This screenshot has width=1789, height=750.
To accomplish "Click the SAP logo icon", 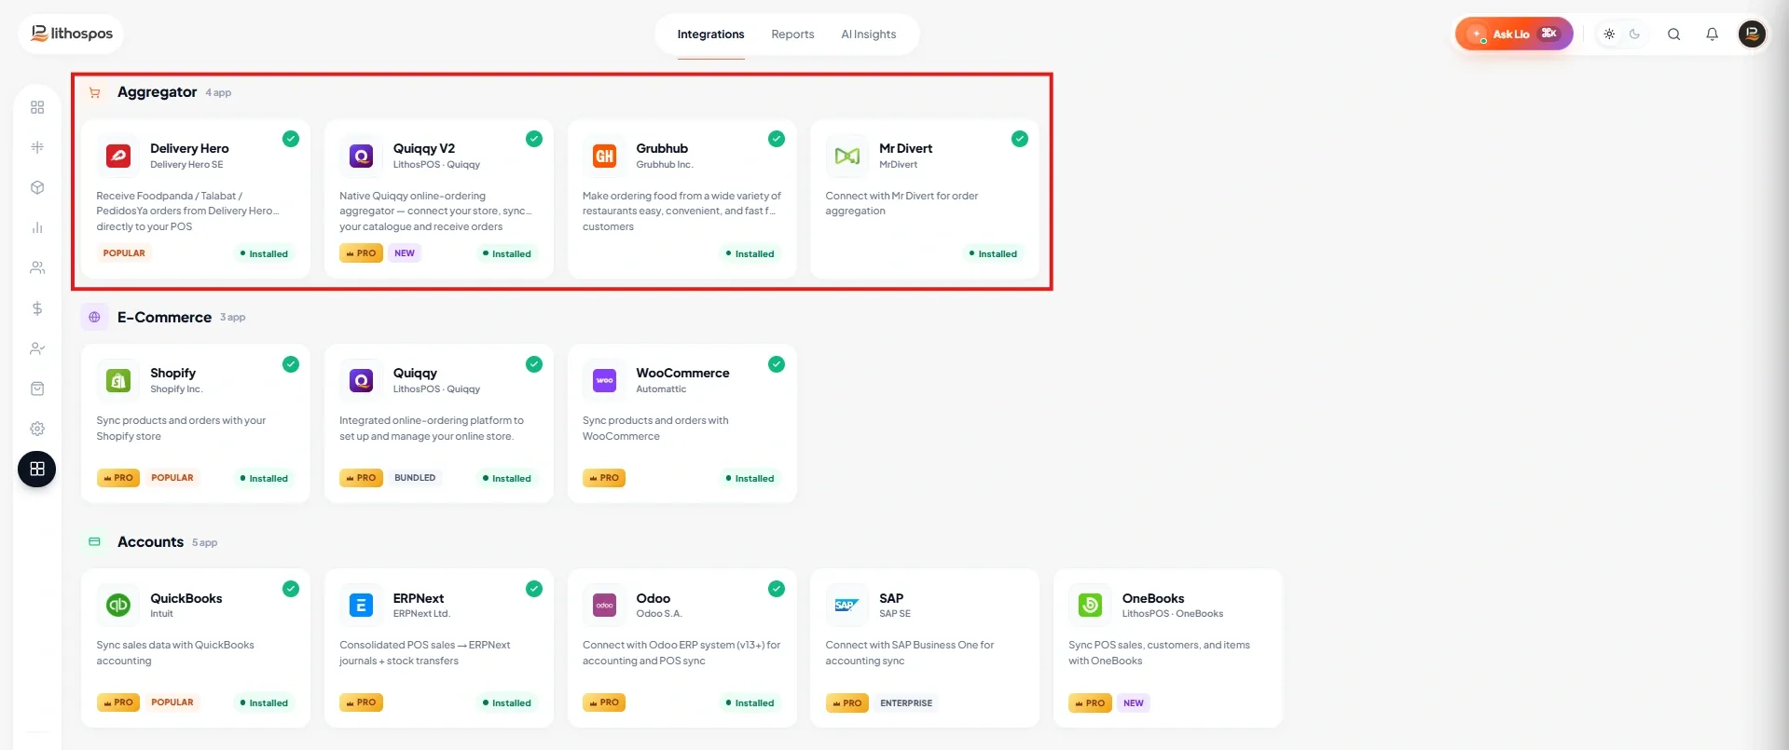I will (847, 605).
